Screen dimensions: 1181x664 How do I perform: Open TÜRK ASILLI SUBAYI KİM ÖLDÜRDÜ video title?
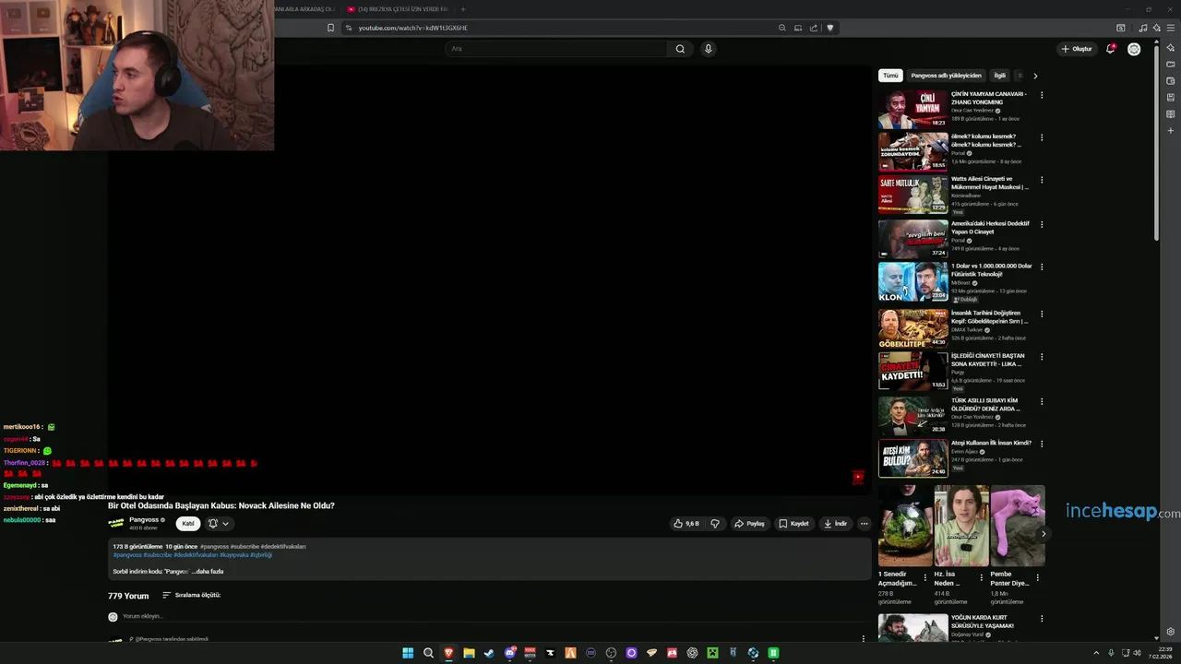[984, 405]
